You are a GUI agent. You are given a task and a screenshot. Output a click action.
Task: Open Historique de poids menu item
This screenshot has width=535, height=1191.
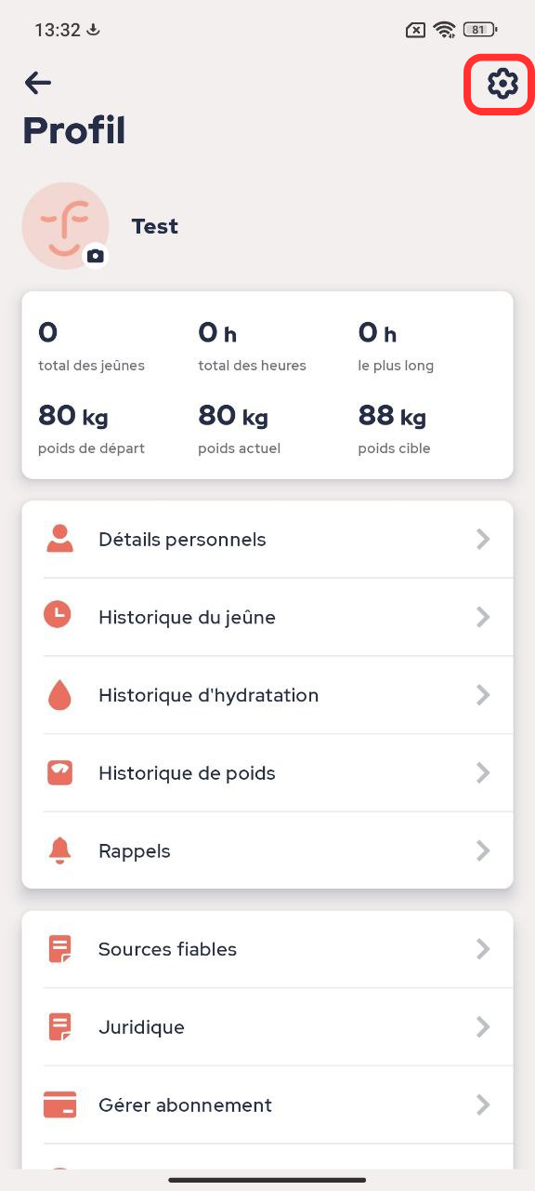coord(267,773)
